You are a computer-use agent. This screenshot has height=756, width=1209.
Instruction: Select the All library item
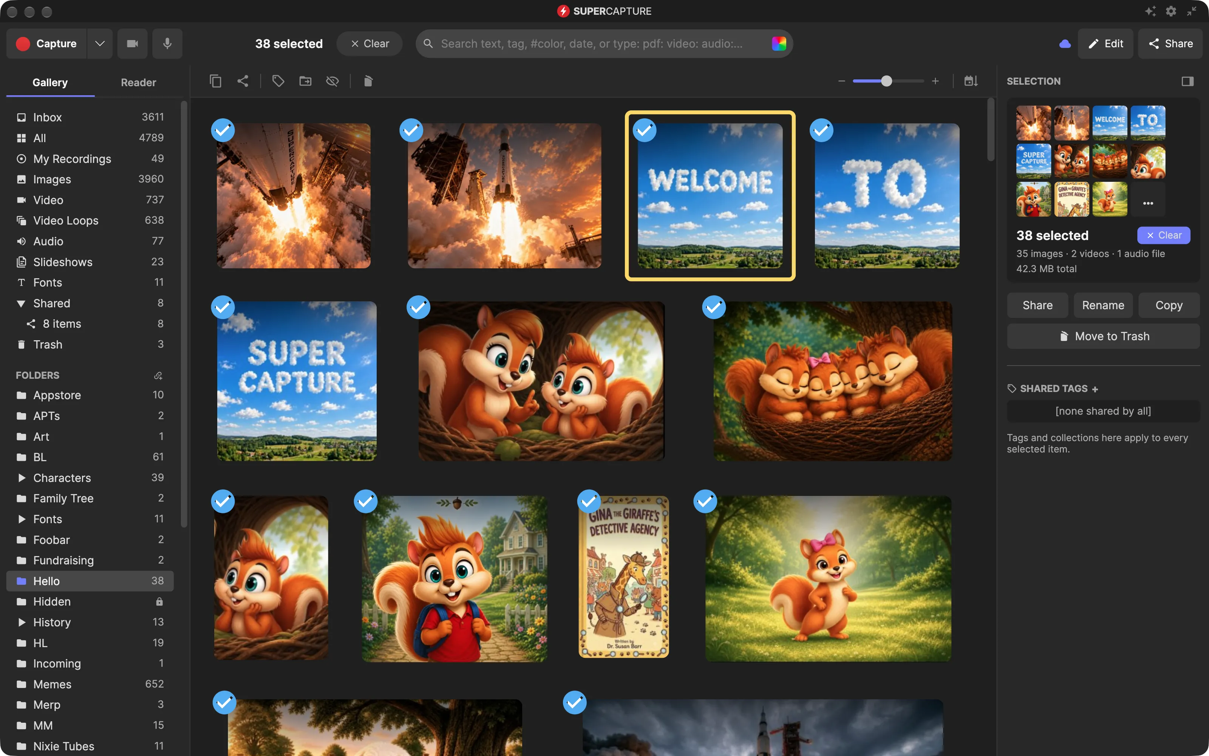[90, 138]
